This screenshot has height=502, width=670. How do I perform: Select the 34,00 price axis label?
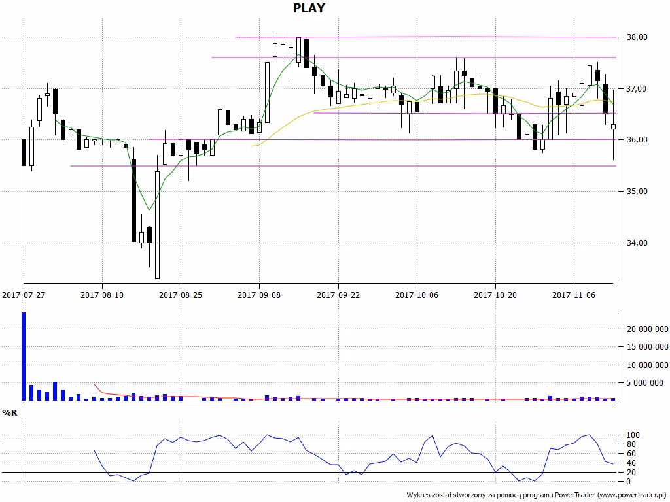click(637, 243)
